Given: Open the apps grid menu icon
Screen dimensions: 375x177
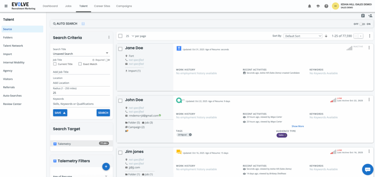Looking at the screenshot, I should coord(6,6).
